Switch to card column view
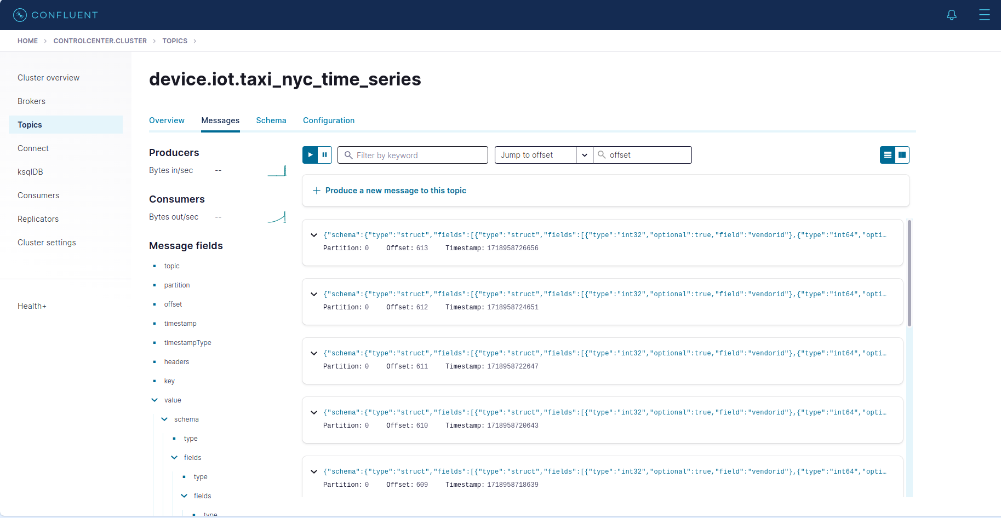The height and width of the screenshot is (518, 1001). tap(902, 155)
